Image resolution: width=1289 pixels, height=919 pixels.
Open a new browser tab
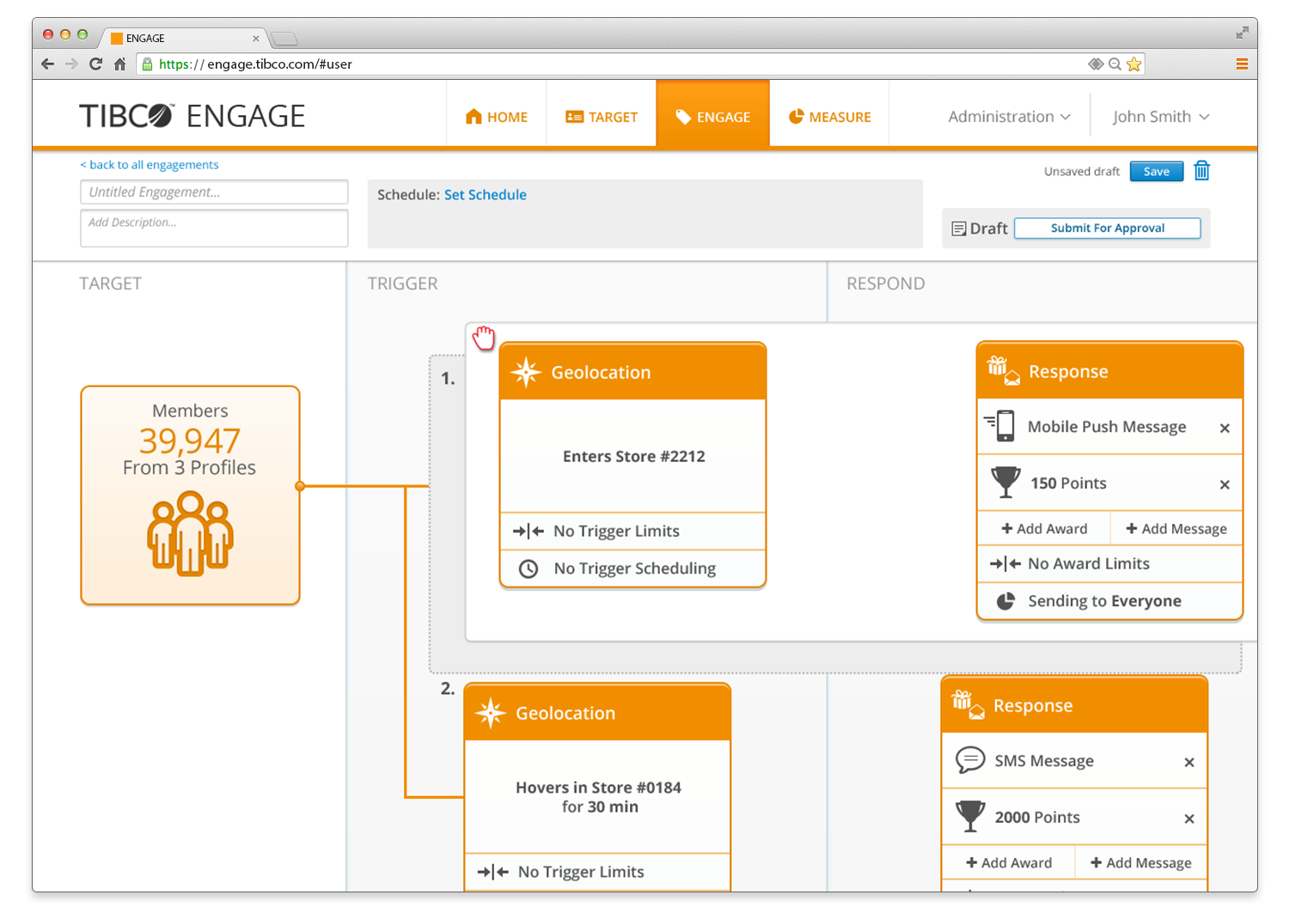284,39
